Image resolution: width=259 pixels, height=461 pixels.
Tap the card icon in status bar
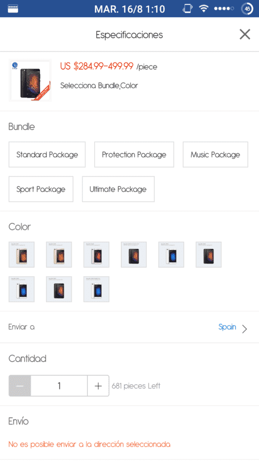pyautogui.click(x=13, y=9)
